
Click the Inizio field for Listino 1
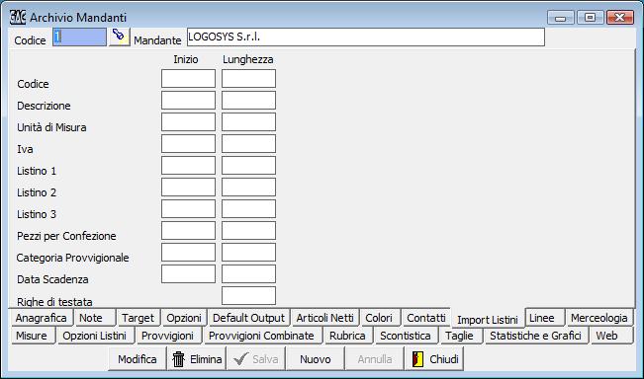pyautogui.click(x=188, y=165)
